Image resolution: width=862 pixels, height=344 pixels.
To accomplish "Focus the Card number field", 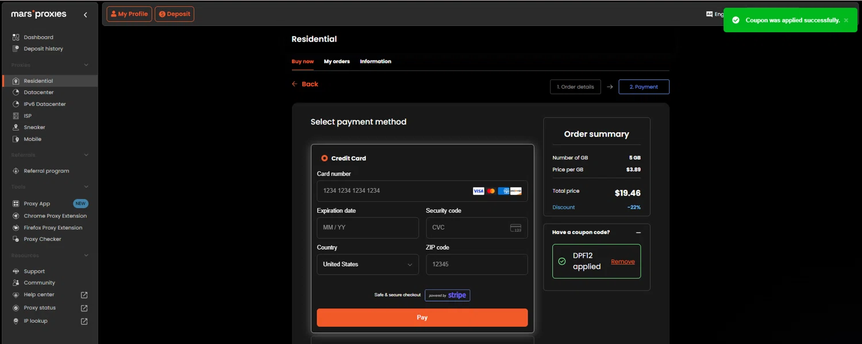I will (x=422, y=191).
